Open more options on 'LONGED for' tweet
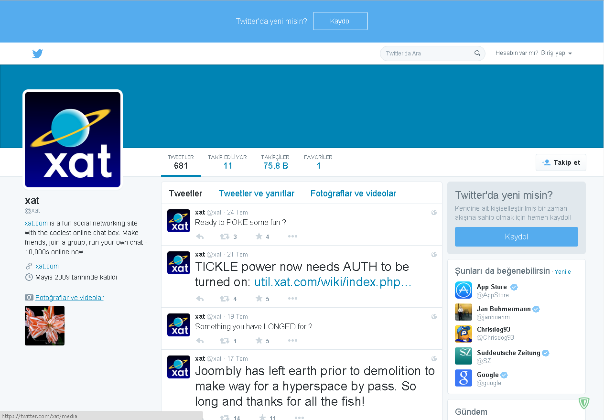604x420 pixels. pyautogui.click(x=292, y=341)
